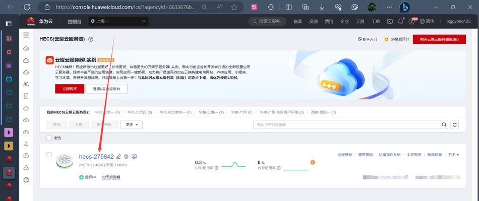The width and height of the screenshot is (479, 201).
Task: Click the M-shaped icon in console sidebar
Action: pos(26,84)
